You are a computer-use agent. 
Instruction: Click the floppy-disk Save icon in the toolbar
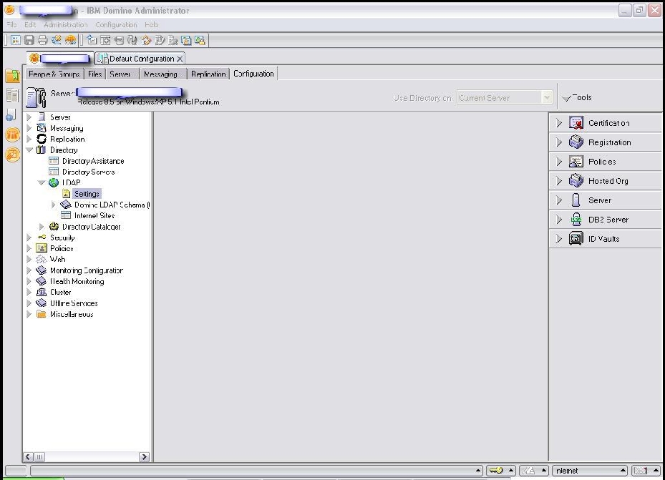[29, 40]
